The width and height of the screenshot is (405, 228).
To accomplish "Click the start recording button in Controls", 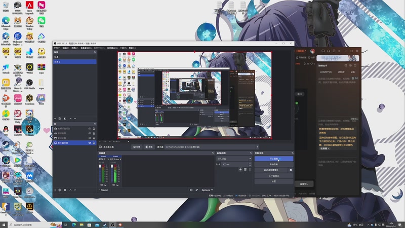I will click(274, 164).
